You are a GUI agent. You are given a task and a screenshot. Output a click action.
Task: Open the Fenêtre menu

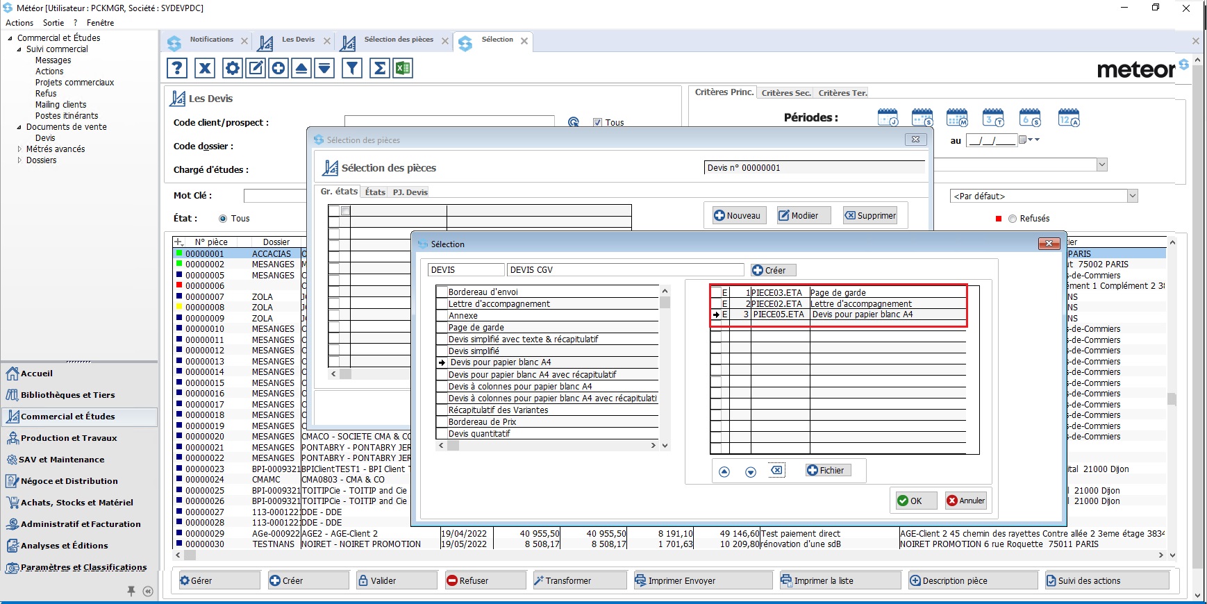point(101,23)
